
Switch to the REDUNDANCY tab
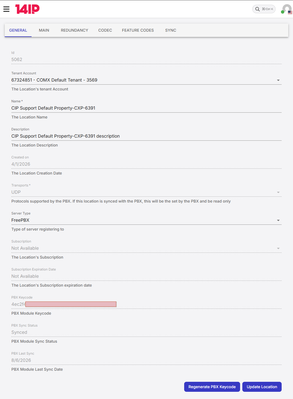point(74,30)
